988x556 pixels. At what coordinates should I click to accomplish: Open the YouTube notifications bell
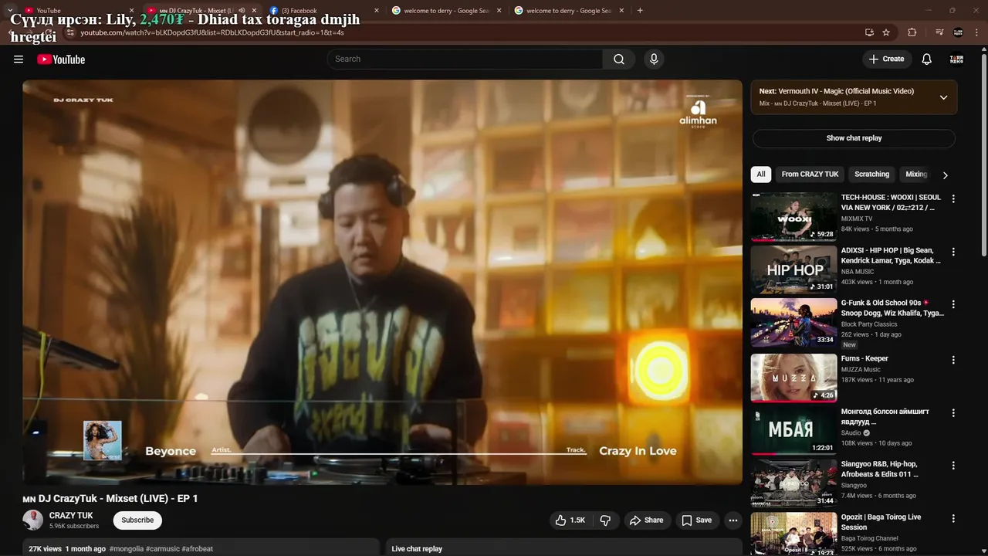(927, 59)
